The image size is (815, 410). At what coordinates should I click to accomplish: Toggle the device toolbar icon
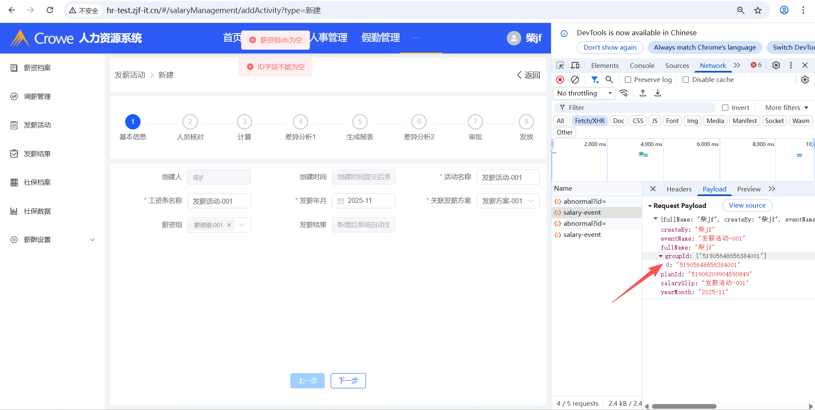tap(575, 65)
